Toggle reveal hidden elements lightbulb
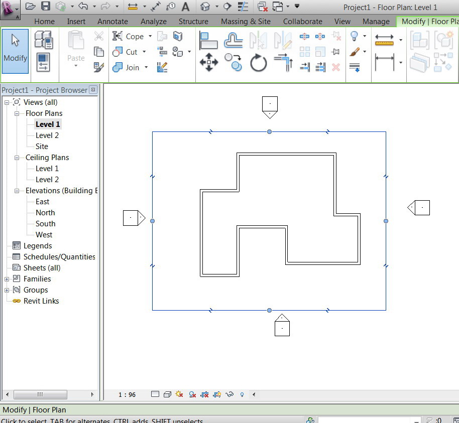This screenshot has height=423, width=459. 242,395
